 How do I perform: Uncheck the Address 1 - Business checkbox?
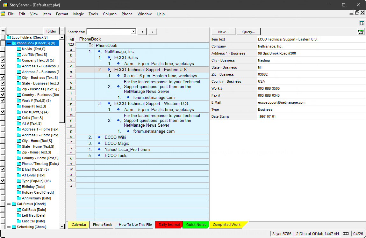point(3,66)
